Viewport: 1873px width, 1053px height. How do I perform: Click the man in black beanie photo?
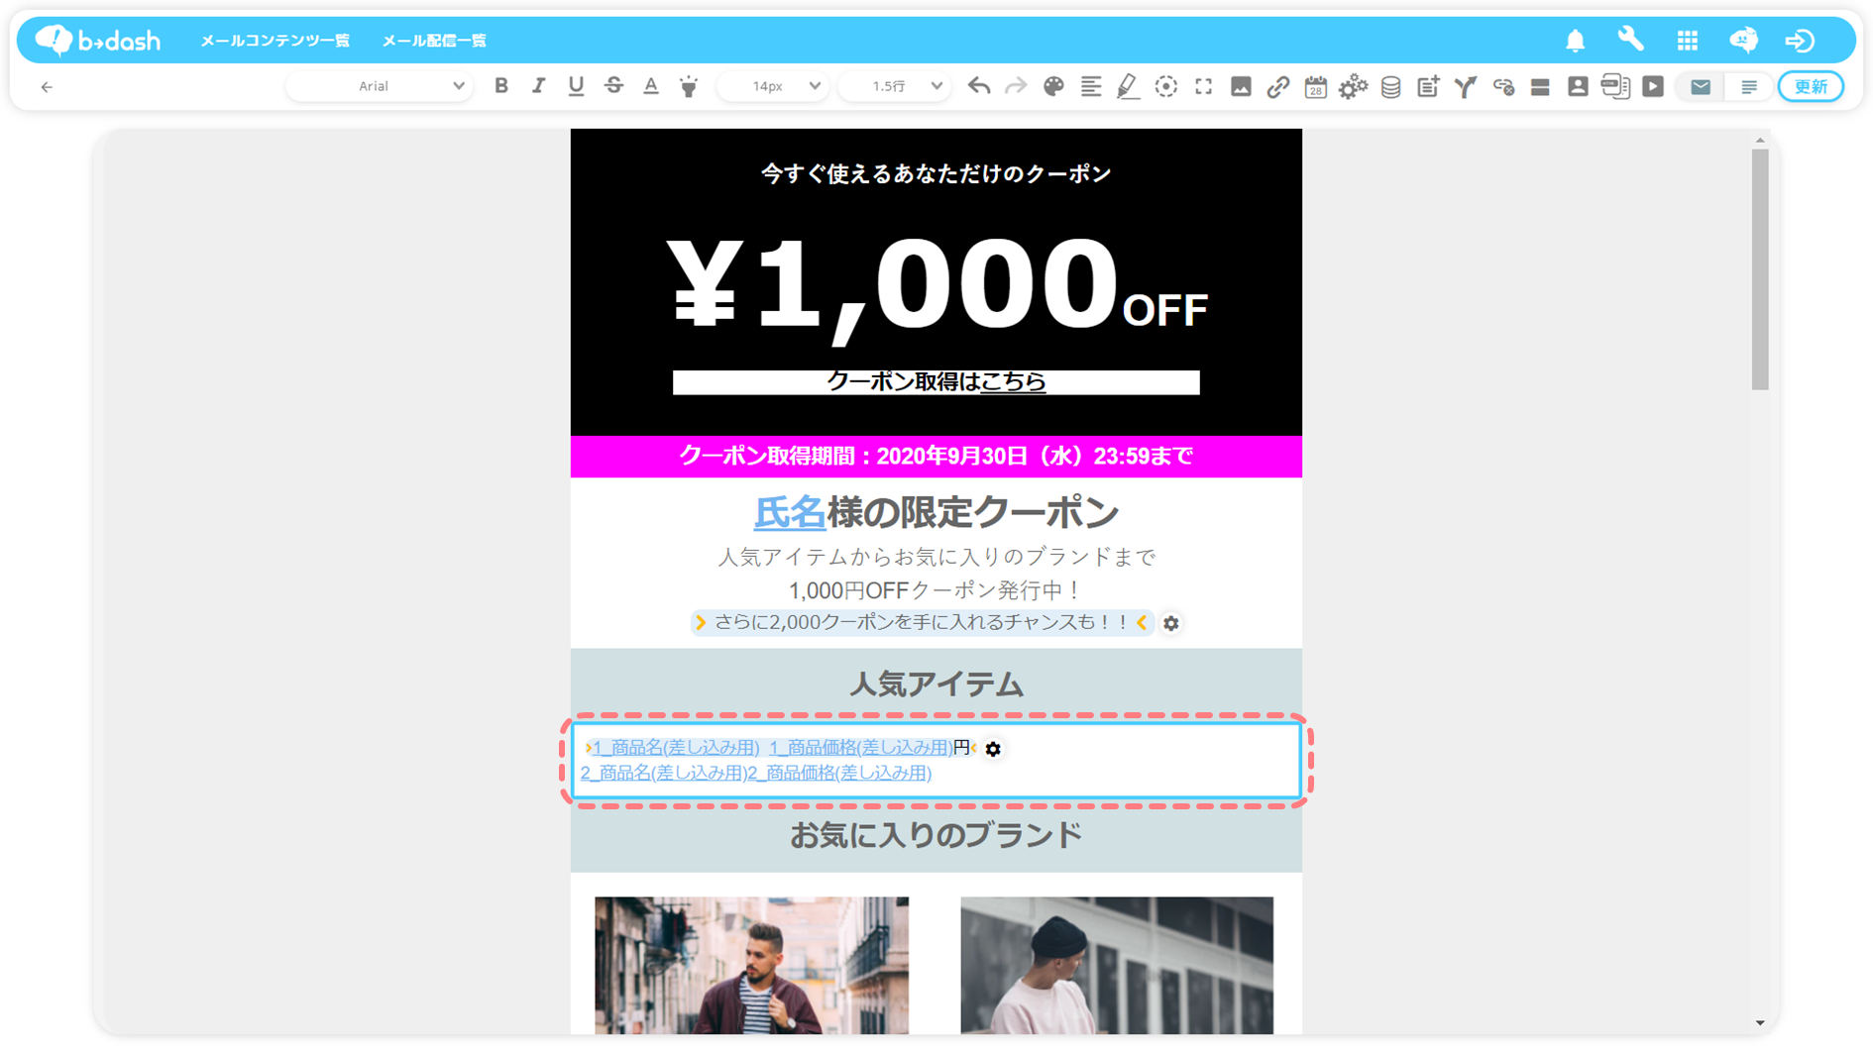[x=1117, y=965]
